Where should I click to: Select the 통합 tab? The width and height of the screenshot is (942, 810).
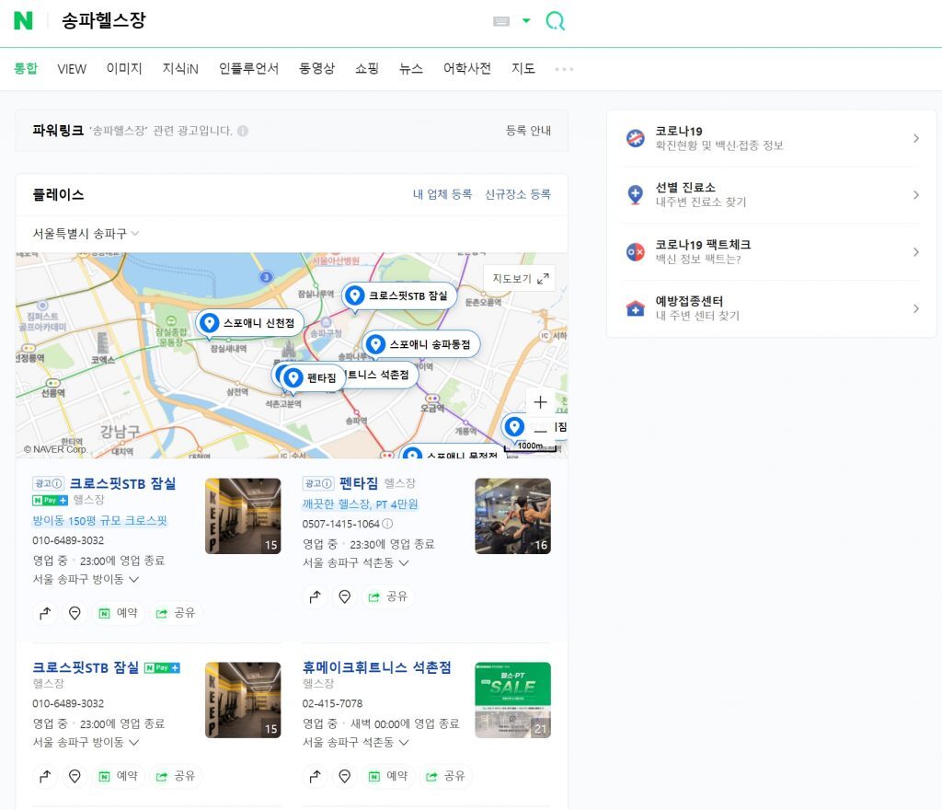click(x=26, y=68)
